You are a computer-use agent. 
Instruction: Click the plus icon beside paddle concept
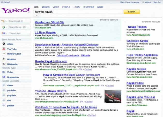(x=4, y=105)
